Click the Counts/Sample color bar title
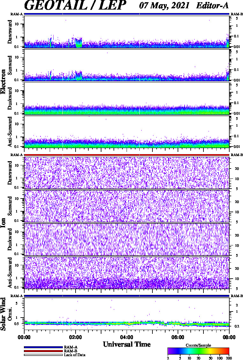The height and width of the screenshot is (360, 243). click(x=198, y=345)
